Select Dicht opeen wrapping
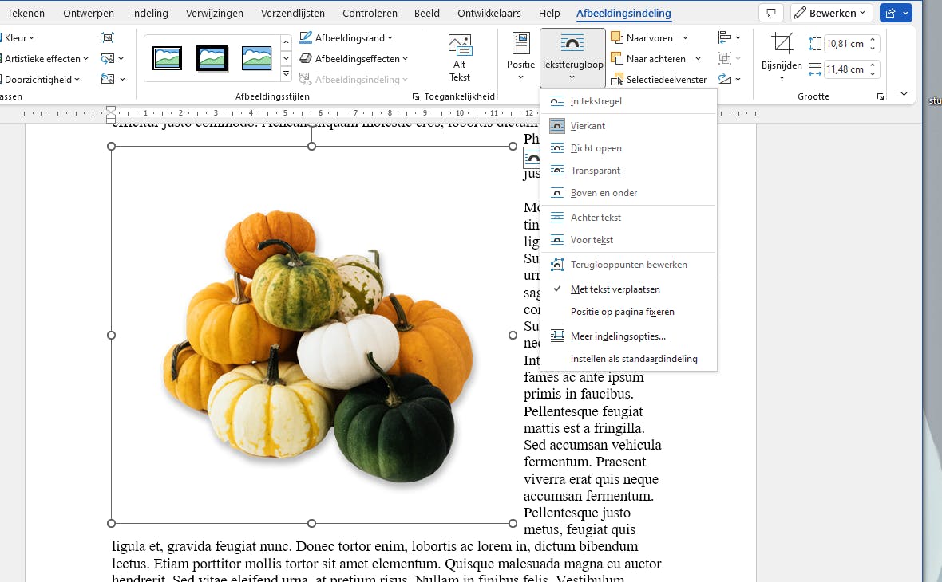 [x=628, y=148]
